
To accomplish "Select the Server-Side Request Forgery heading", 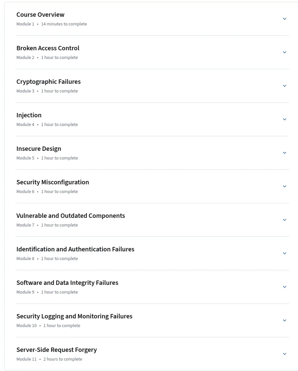I will (x=57, y=350).
